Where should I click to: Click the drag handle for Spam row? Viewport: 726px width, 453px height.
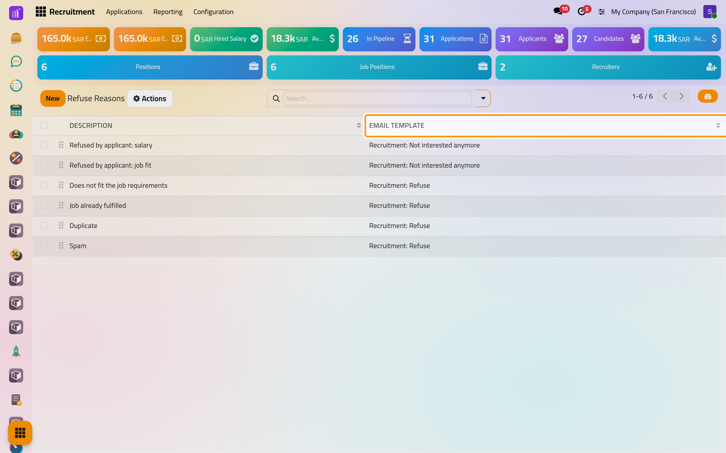(x=61, y=246)
